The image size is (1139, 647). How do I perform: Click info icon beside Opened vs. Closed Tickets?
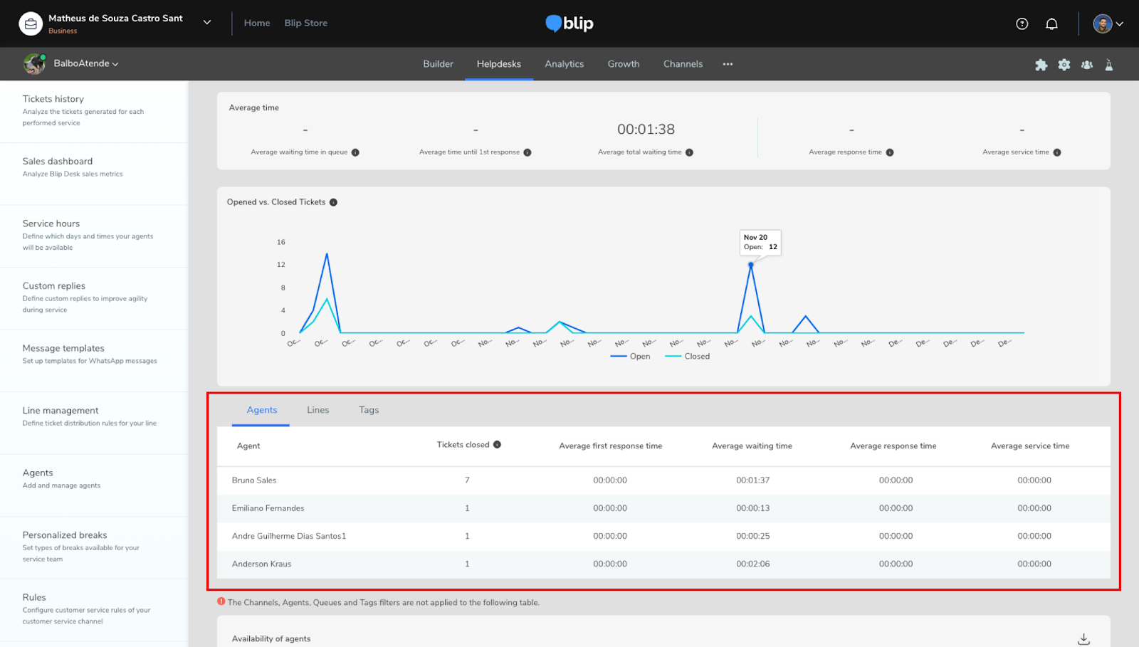click(x=333, y=202)
